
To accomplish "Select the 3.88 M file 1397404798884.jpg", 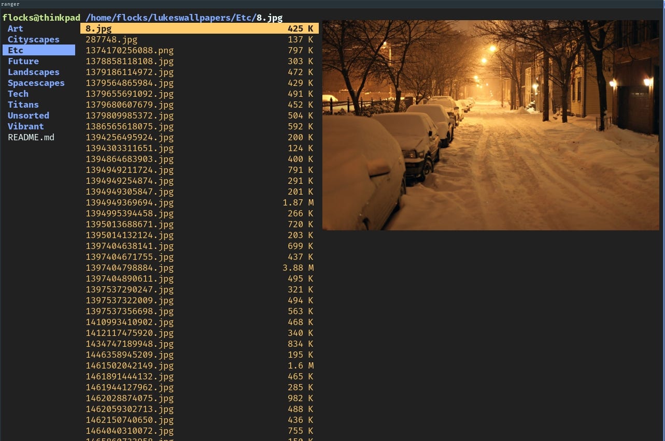I will click(x=129, y=268).
